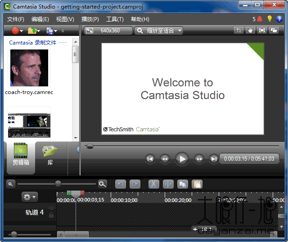The height and width of the screenshot is (242, 288).
Task: Click the light bulb tips icon
Action: pyautogui.click(x=270, y=18)
